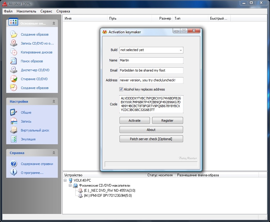Click the Register button
Image resolution: width=270 pixels, height=222 pixels.
click(168, 120)
